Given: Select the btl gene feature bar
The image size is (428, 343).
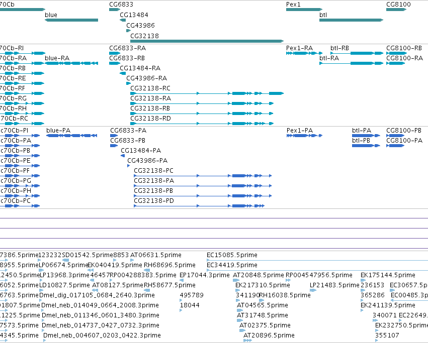Looking at the screenshot, I should coord(351,20).
